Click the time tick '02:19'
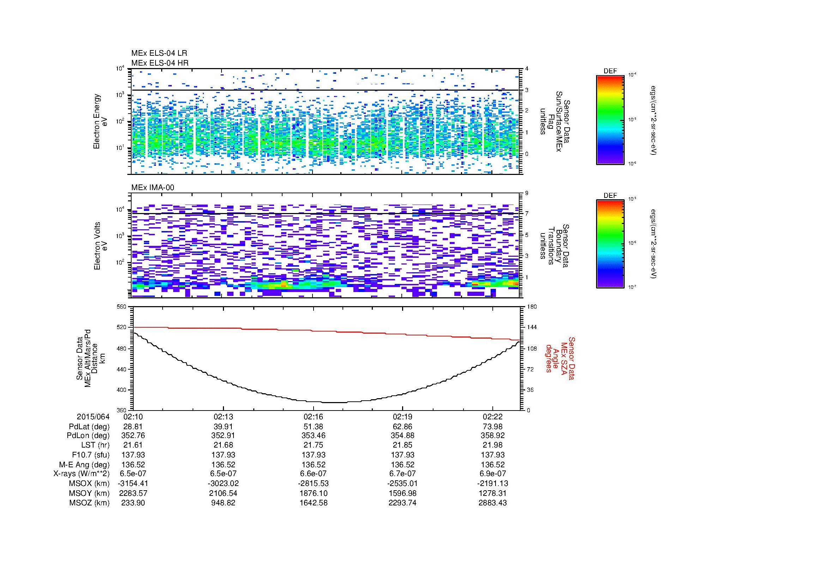 coord(402,417)
